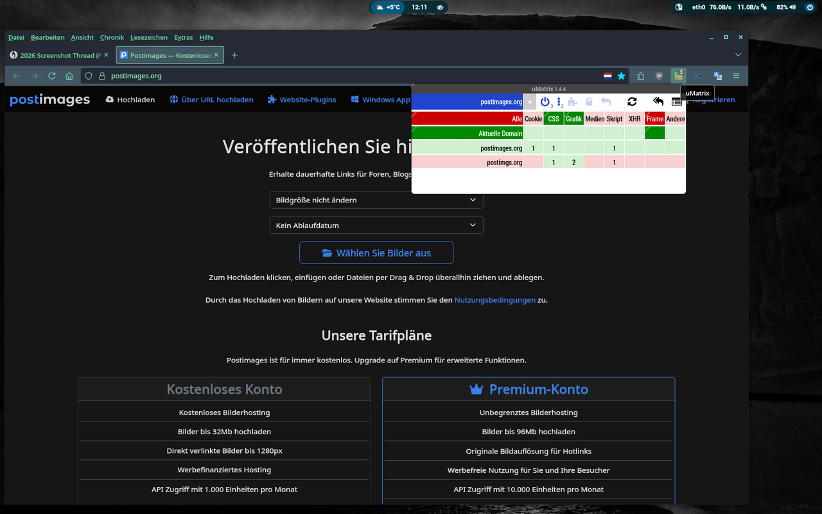Click the browser reload button

click(x=52, y=76)
